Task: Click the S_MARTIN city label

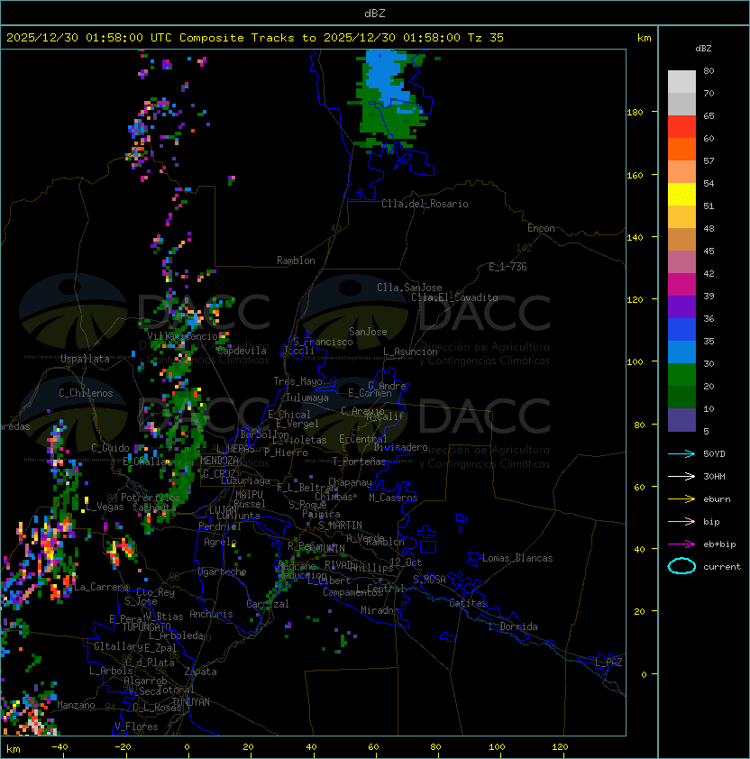Action: [340, 525]
